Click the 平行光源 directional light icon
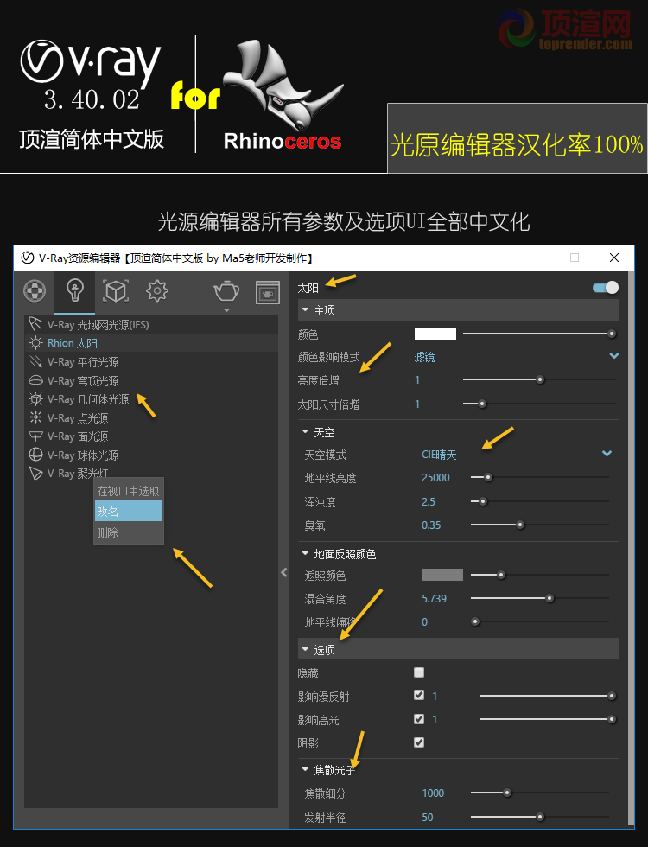This screenshot has height=847, width=648. tap(35, 361)
